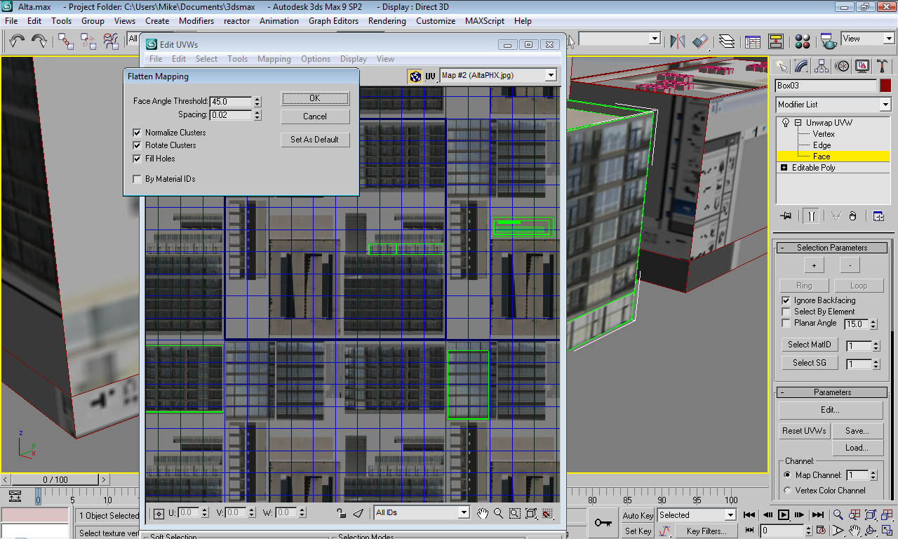Click the Mirror tool in main toolbar
The height and width of the screenshot is (539, 898).
point(677,41)
